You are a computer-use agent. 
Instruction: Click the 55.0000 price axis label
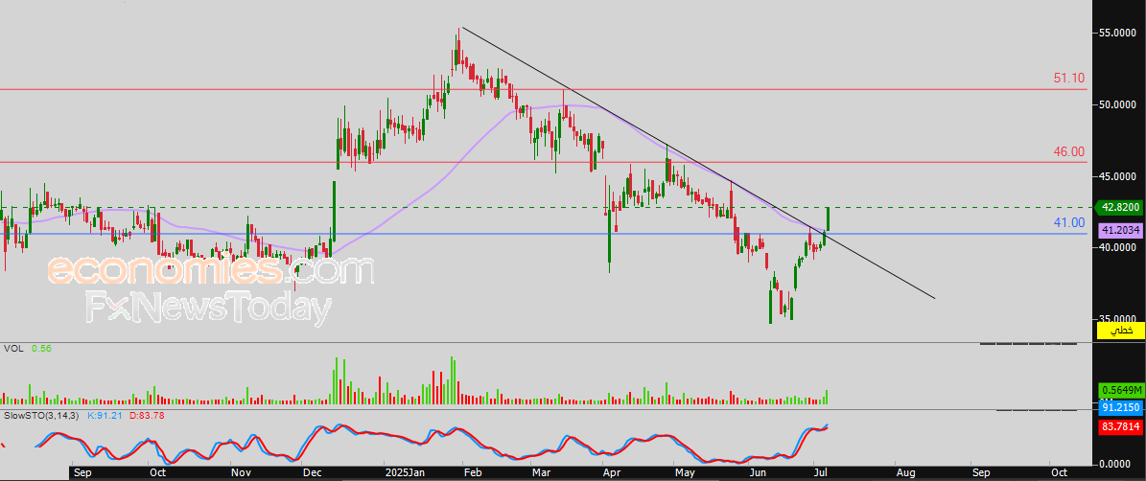[1118, 34]
